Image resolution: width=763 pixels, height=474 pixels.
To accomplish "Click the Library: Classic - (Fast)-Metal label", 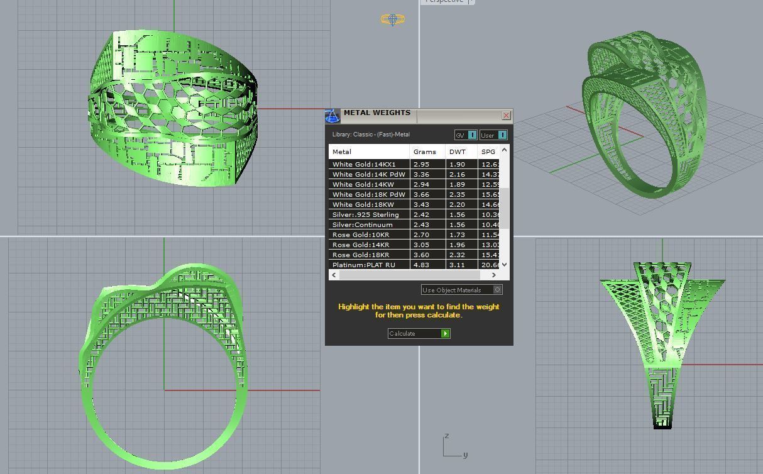I will click(x=371, y=135).
